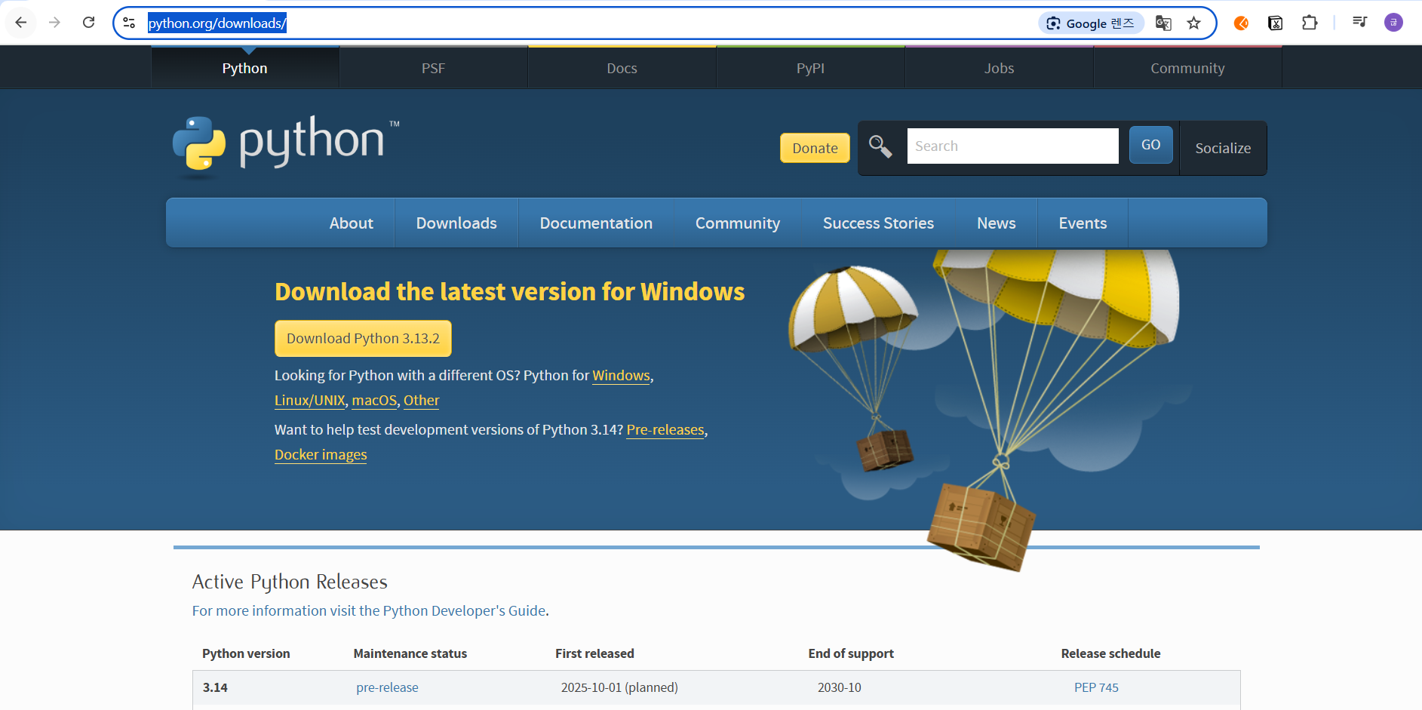This screenshot has height=710, width=1422.
Task: Open the Events navigation menu
Action: (1083, 223)
